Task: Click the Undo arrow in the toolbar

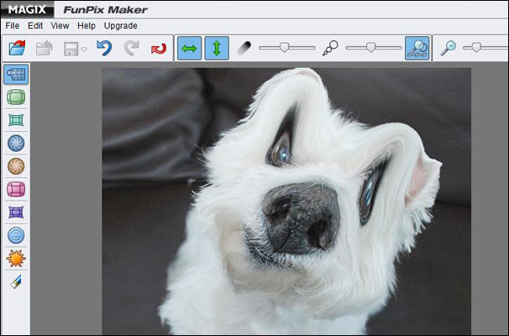Action: (104, 49)
